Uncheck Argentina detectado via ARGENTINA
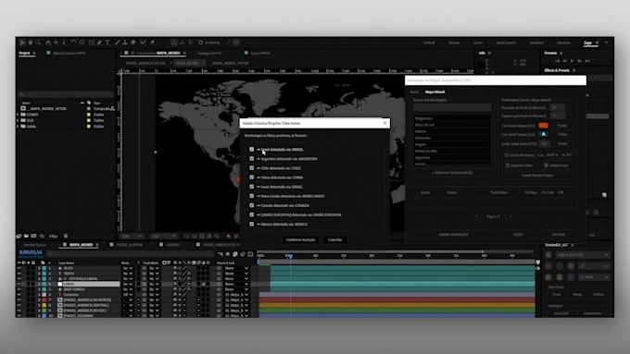630x354 pixels. (x=251, y=158)
